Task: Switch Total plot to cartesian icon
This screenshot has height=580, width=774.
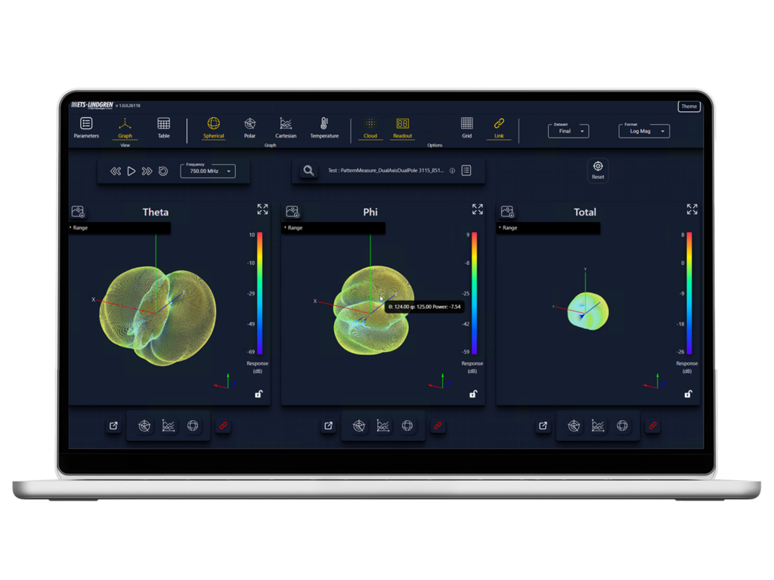Action: pyautogui.click(x=598, y=426)
